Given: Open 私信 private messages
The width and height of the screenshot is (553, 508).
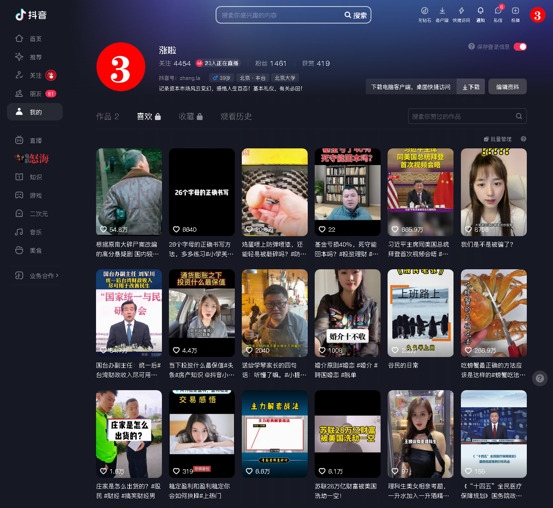Looking at the screenshot, I should point(498,14).
